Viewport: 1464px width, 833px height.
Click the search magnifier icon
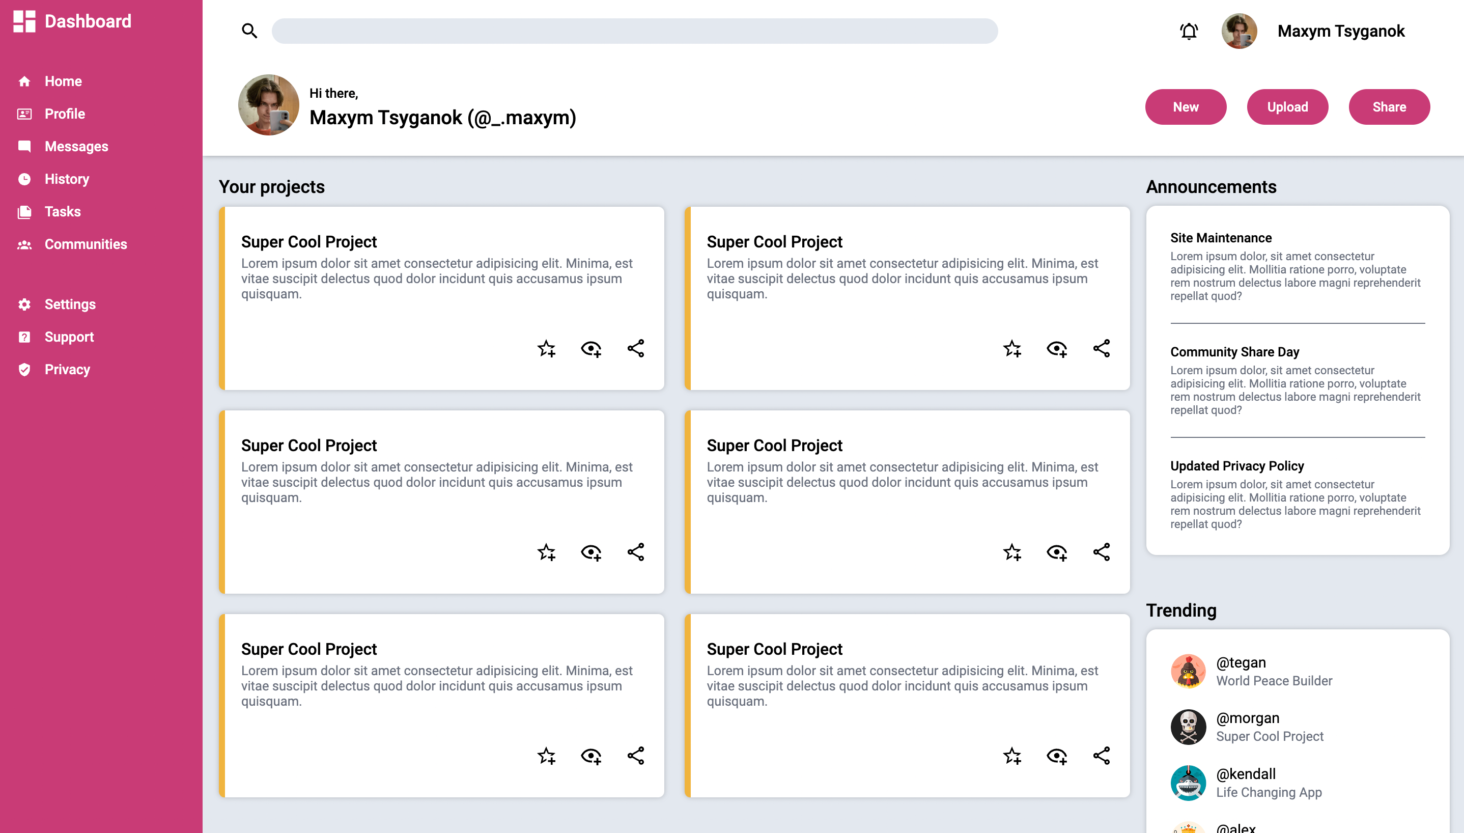pyautogui.click(x=249, y=31)
